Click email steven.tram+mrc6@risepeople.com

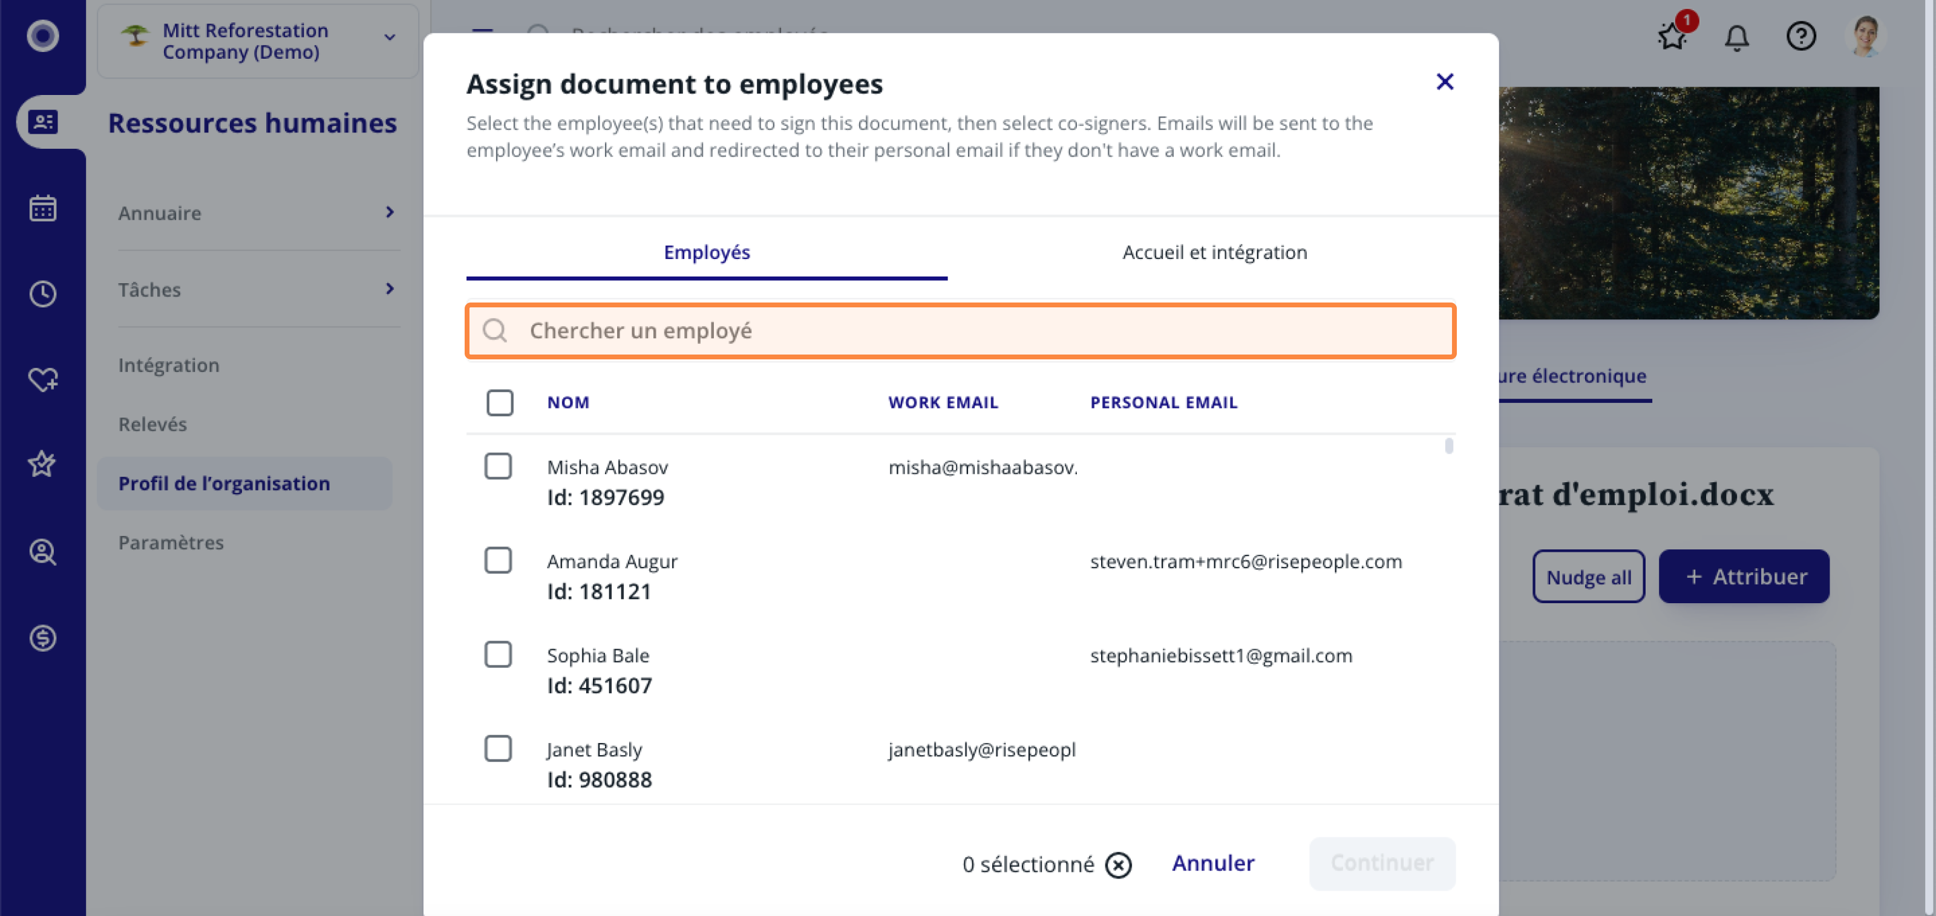point(1246,561)
